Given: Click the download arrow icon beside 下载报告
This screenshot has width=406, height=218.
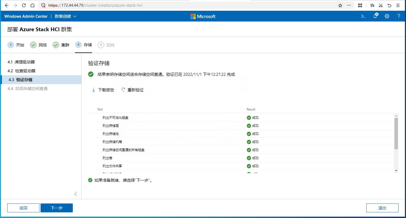Looking at the screenshot, I should pos(93,90).
